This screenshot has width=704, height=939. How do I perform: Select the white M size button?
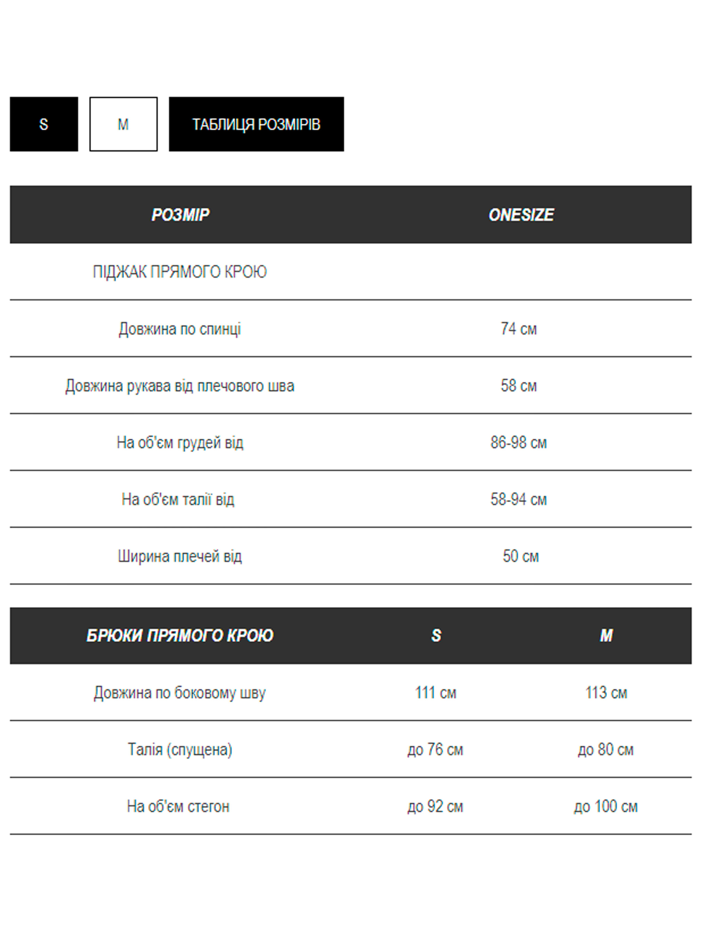(x=123, y=124)
